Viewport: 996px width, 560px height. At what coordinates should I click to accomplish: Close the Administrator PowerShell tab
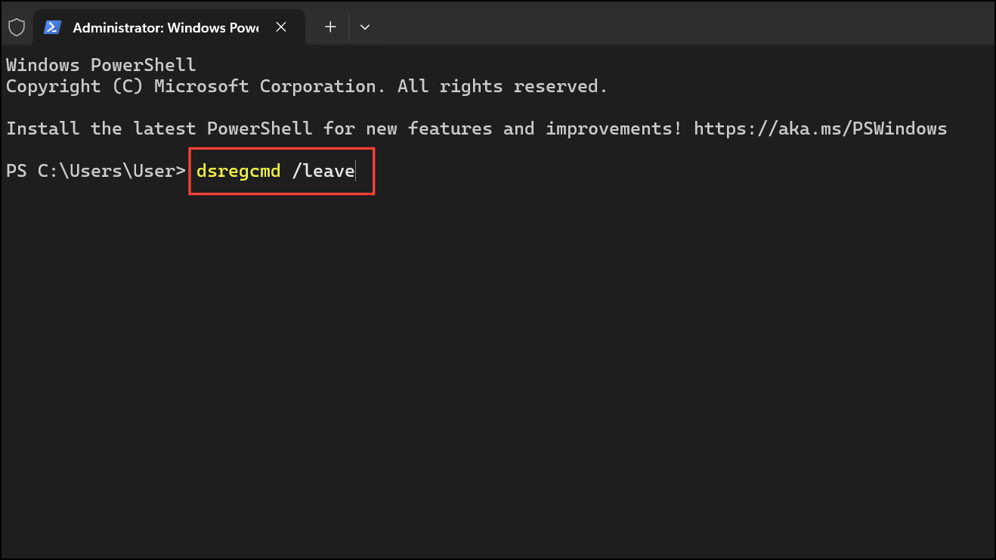[281, 26]
